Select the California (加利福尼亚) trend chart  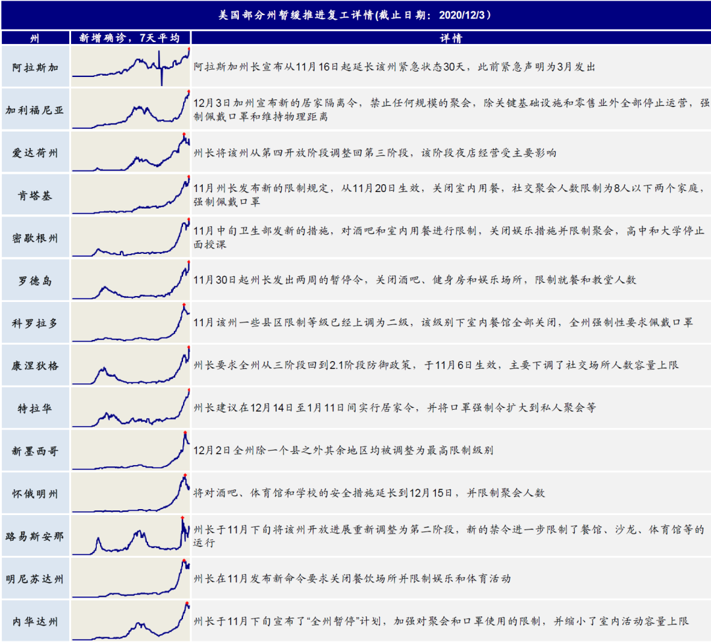click(x=130, y=109)
